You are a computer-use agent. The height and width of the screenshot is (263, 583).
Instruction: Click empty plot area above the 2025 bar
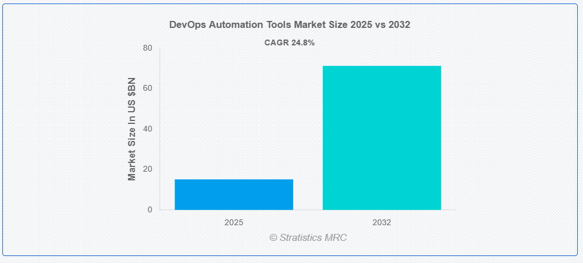pos(234,112)
